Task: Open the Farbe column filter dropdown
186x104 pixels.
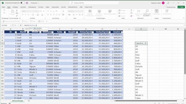Action: point(65,32)
